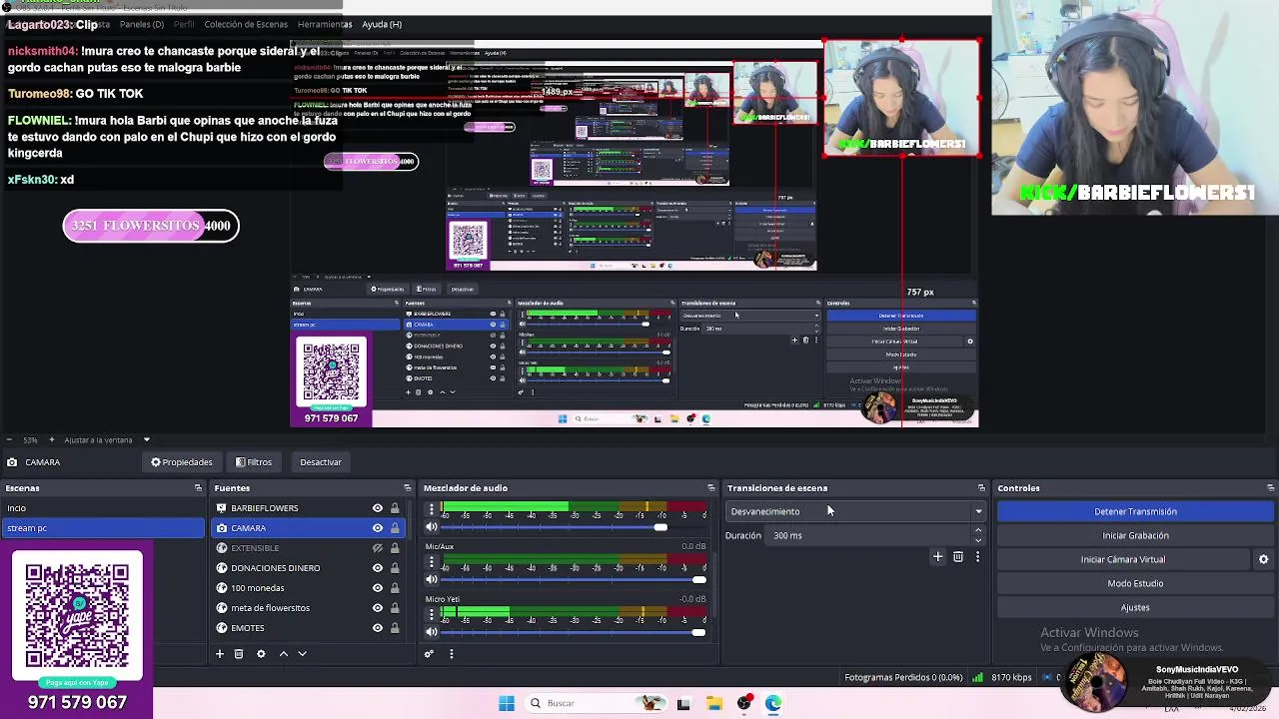The width and height of the screenshot is (1279, 719).
Task: Click Detener Transmisión button
Action: (x=1135, y=511)
